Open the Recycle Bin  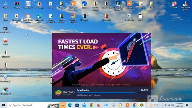pyautogui.click(x=129, y=17)
